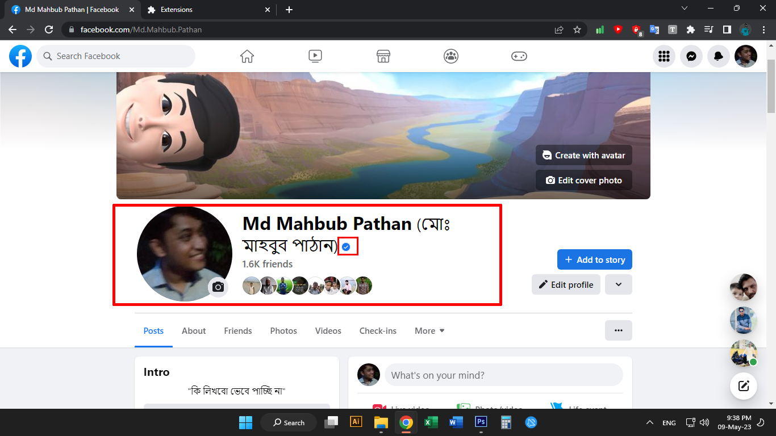Open Chrome tab search chevron

pos(685,9)
